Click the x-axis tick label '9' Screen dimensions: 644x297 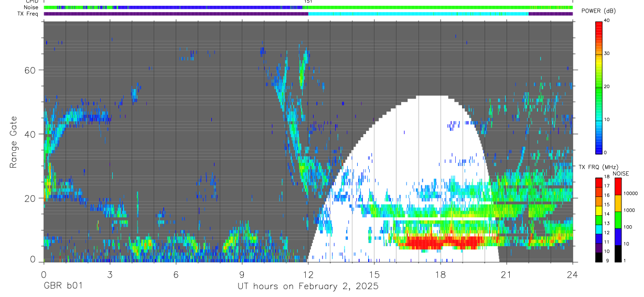coord(242,275)
